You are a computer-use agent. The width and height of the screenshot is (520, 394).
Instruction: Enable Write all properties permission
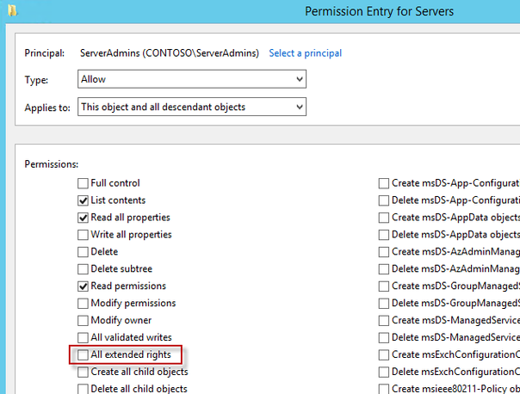click(x=84, y=235)
